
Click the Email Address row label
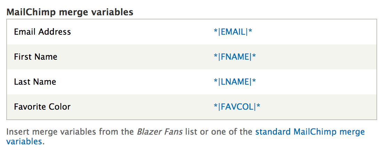(42, 32)
